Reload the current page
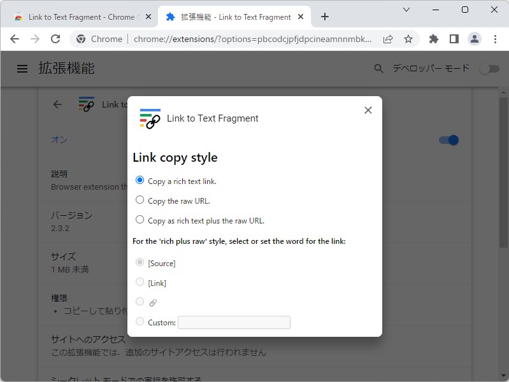Screen dimensions: 509x382 (x=55, y=39)
